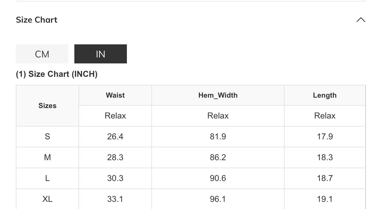Collapse the Size Chart chevron arrow
The width and height of the screenshot is (375, 209).
361,20
